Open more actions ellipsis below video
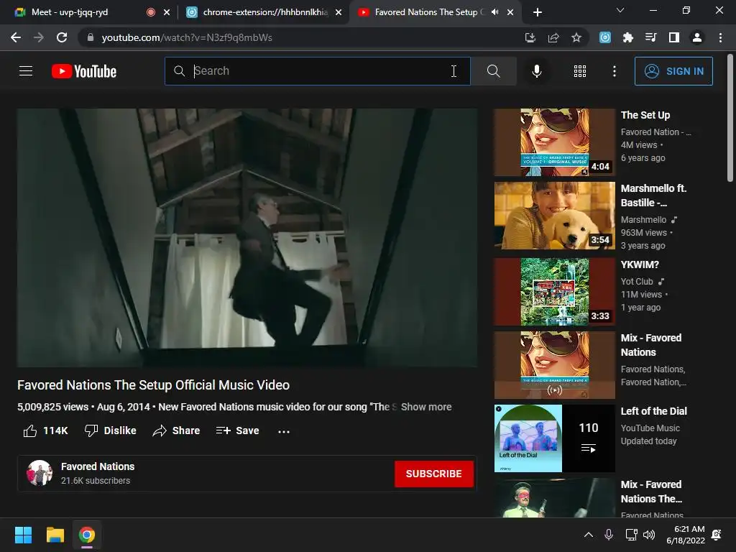736x552 pixels. [x=283, y=431]
